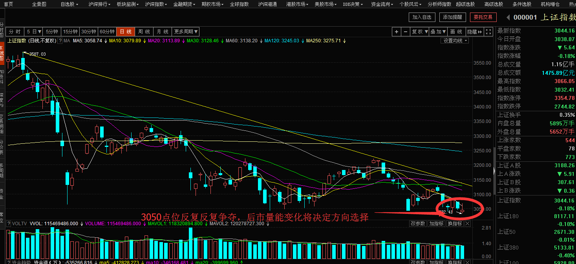Open 设置均线 dropdown

(x=455, y=40)
